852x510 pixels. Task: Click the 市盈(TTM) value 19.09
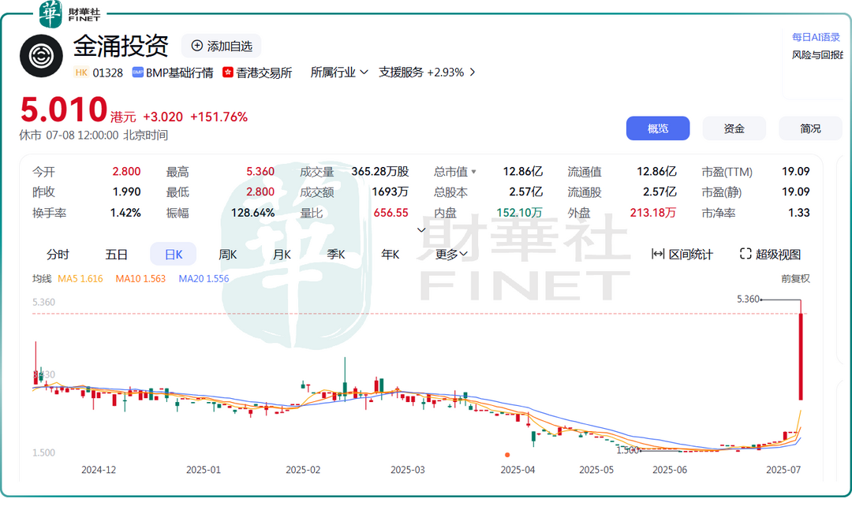coord(795,172)
